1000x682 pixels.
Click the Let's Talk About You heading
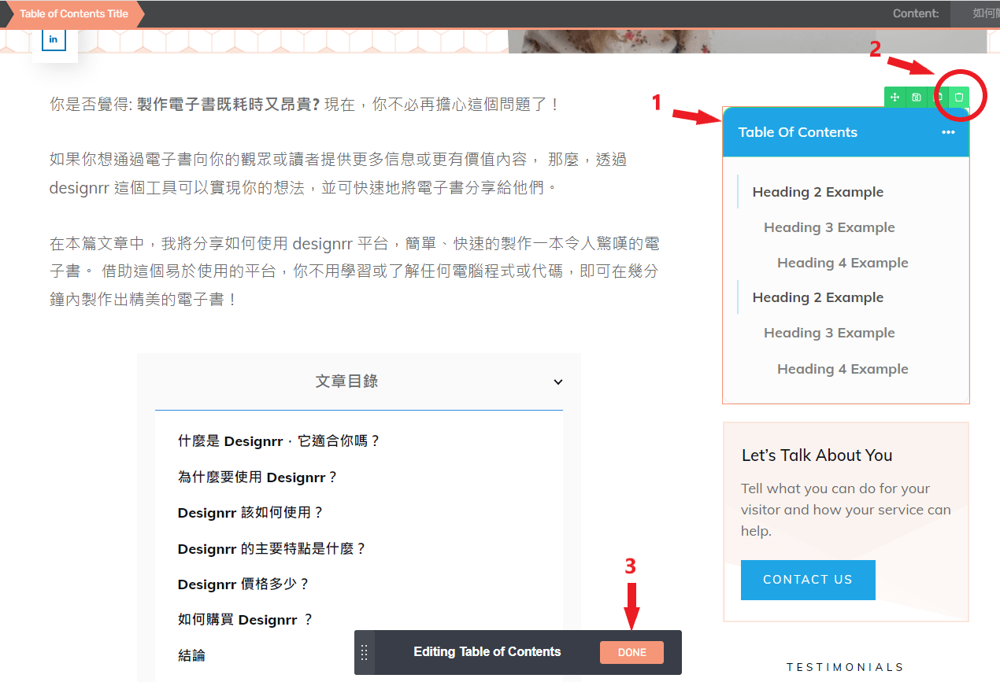(x=817, y=455)
